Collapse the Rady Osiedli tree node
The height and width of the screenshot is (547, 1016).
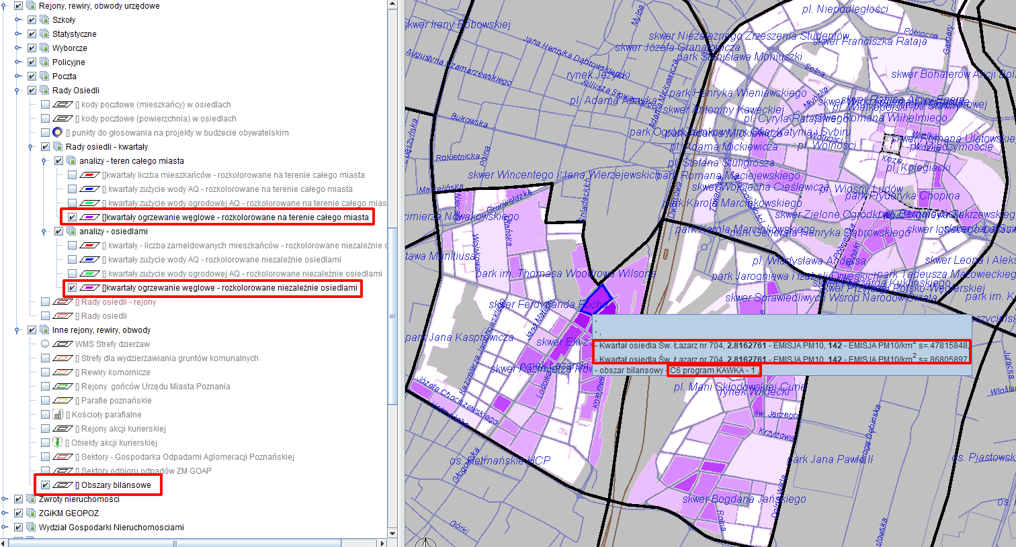(x=18, y=91)
